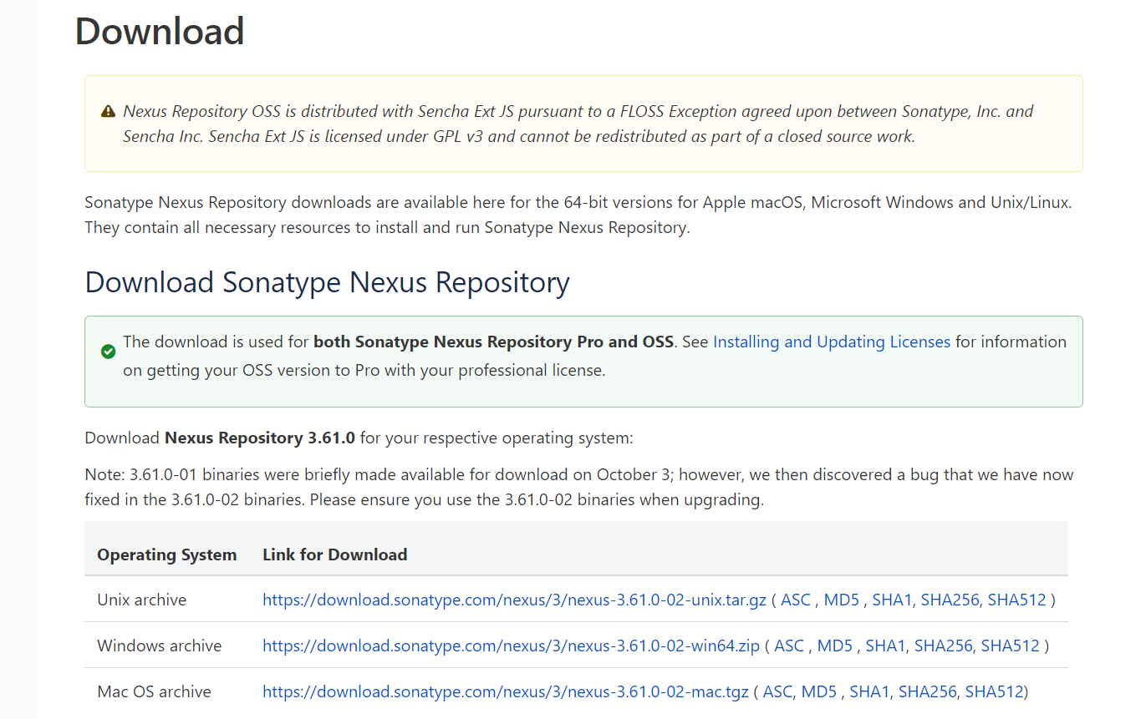Click the 'Link for Download' column header
Viewport: 1146px width, 719px height.
tap(334, 554)
